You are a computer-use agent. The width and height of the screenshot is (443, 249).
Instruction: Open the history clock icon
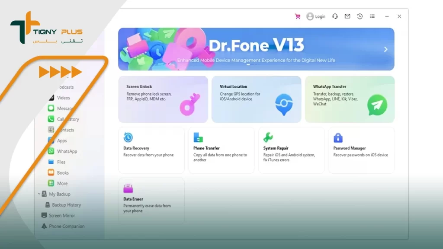[360, 16]
